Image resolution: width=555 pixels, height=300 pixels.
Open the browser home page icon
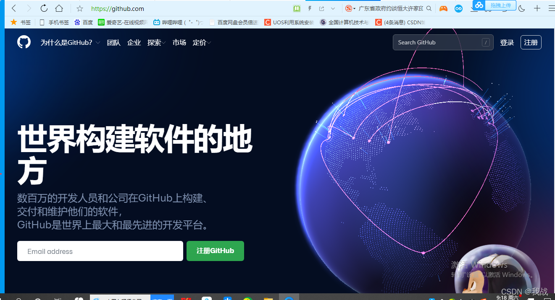point(59,8)
